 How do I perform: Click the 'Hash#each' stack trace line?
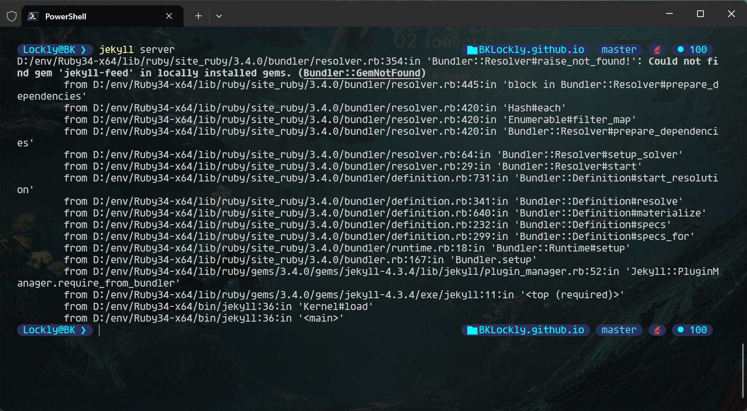(x=315, y=108)
